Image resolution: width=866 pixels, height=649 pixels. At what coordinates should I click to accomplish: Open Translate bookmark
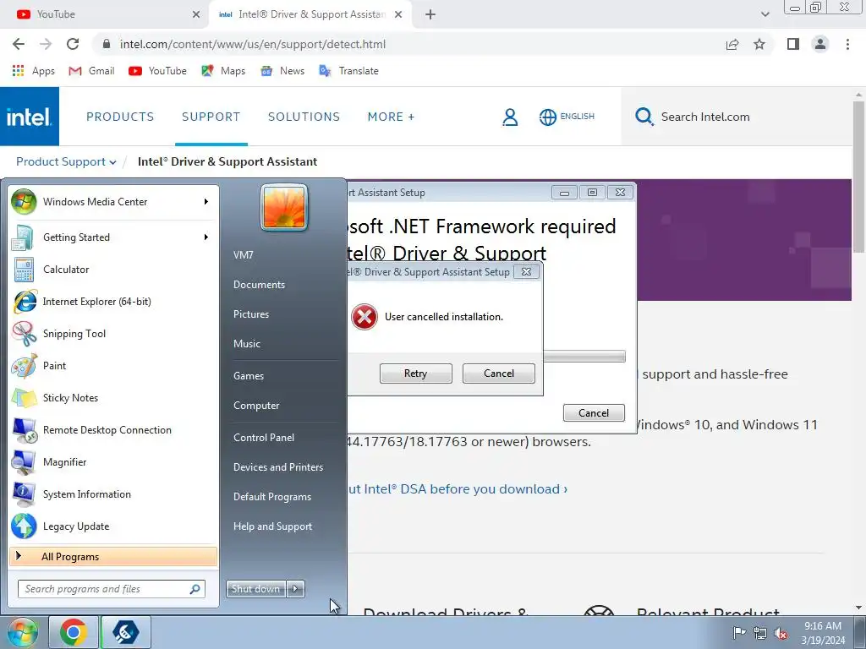point(349,71)
